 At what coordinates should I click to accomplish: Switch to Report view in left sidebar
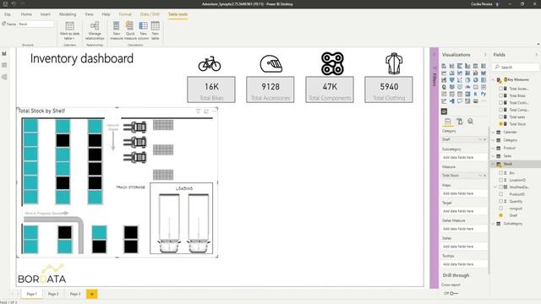point(4,54)
